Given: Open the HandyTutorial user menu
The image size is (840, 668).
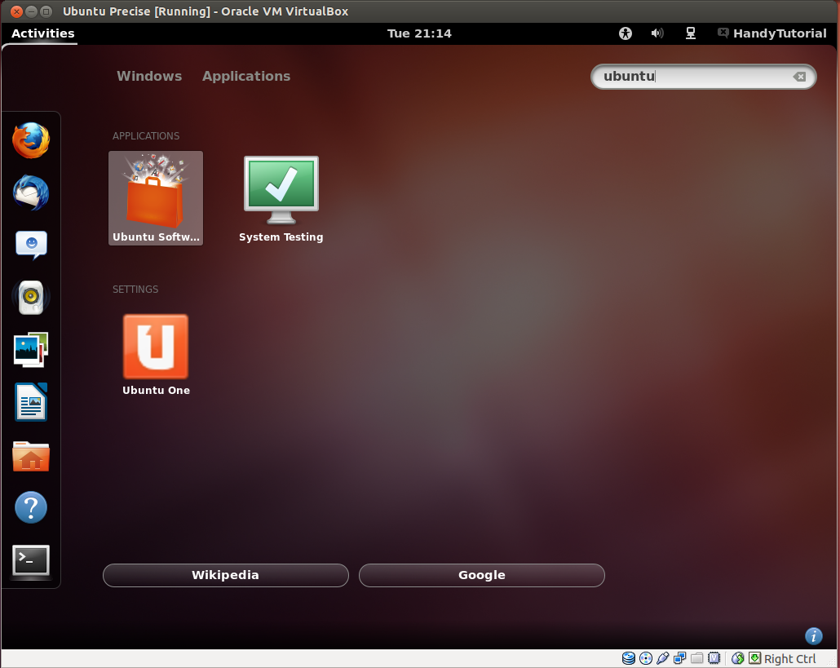Looking at the screenshot, I should click(x=771, y=33).
